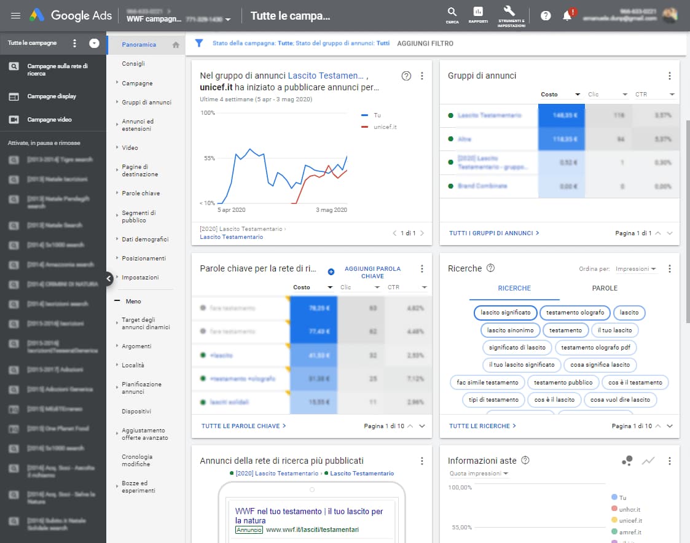This screenshot has height=543, width=690.
Task: Open three-dot menu on Informazioni aste card
Action: click(x=670, y=461)
